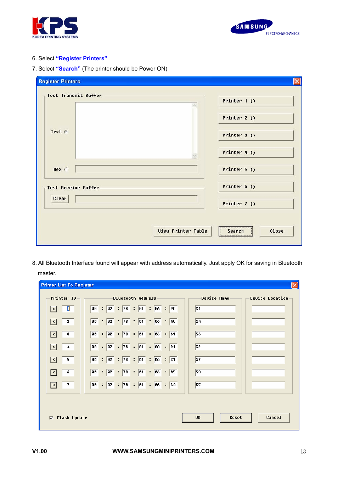The height and width of the screenshot is (479, 338).
Task: Toggle the Flash Update checkbox
Action: coord(51,418)
